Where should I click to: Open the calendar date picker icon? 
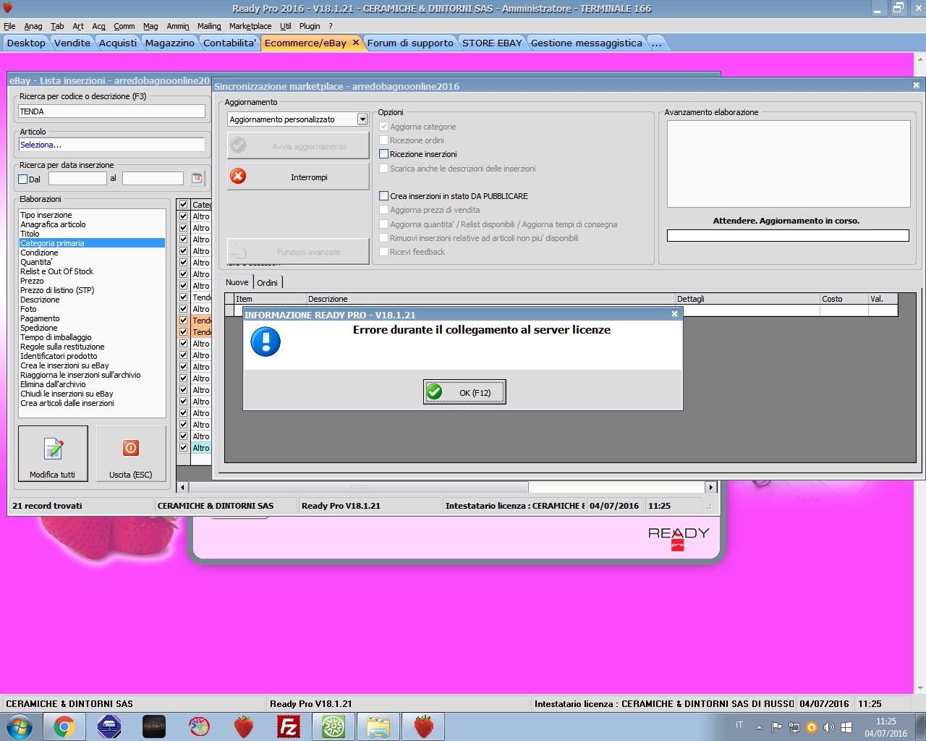point(197,178)
